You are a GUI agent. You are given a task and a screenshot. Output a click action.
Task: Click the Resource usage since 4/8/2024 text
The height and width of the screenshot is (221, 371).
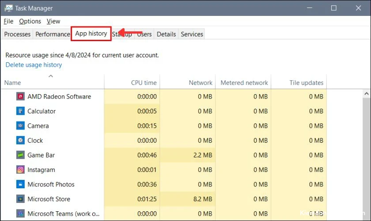(x=82, y=55)
